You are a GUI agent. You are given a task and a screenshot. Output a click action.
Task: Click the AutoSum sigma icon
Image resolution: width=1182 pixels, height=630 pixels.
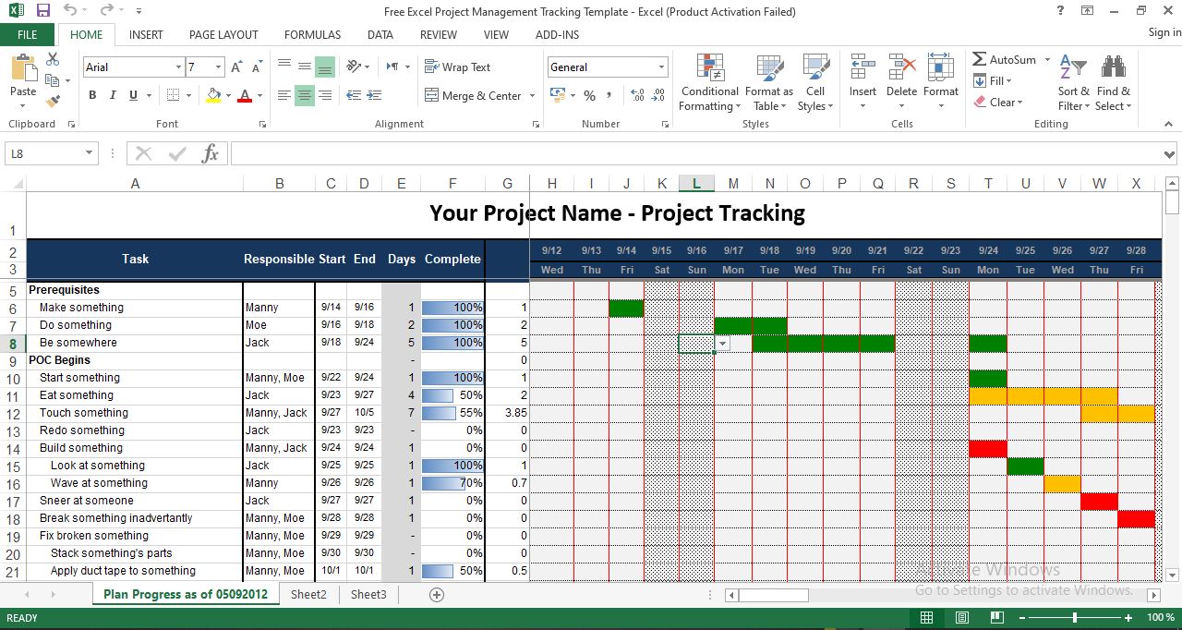pyautogui.click(x=980, y=59)
